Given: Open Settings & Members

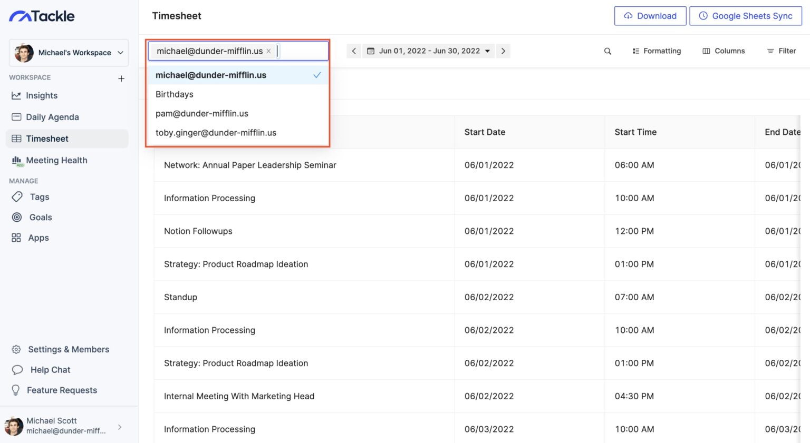Looking at the screenshot, I should (69, 349).
